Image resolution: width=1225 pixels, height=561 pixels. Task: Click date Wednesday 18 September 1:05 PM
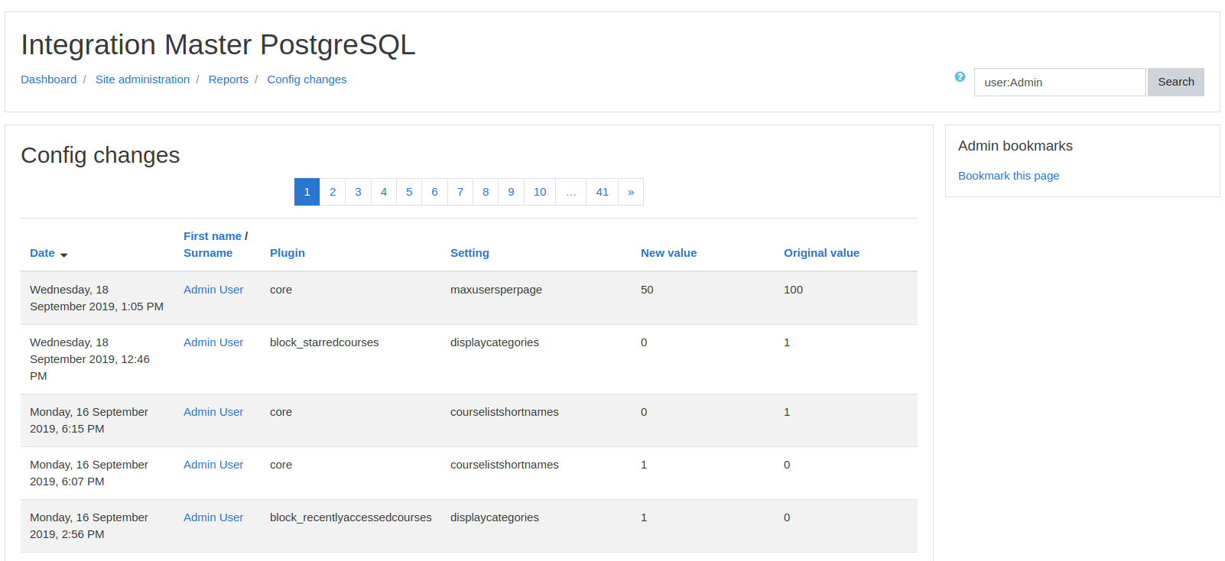pos(96,298)
